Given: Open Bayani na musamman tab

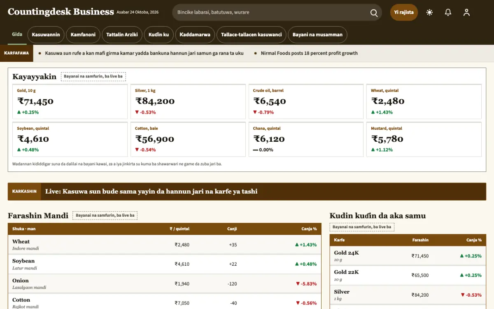Looking at the screenshot, I should pos(317,35).
